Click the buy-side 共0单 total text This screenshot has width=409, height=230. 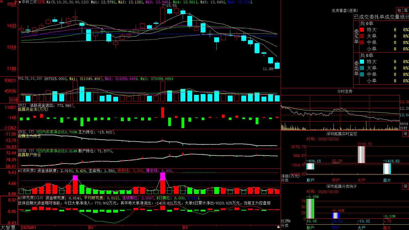point(367,23)
